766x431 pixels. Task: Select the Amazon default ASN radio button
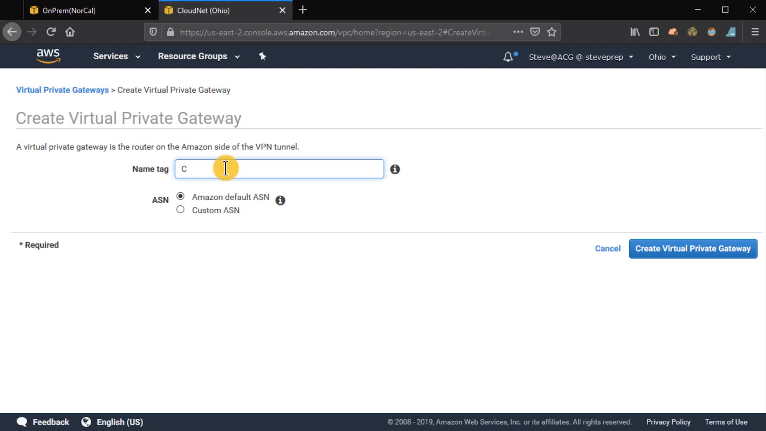(x=180, y=196)
